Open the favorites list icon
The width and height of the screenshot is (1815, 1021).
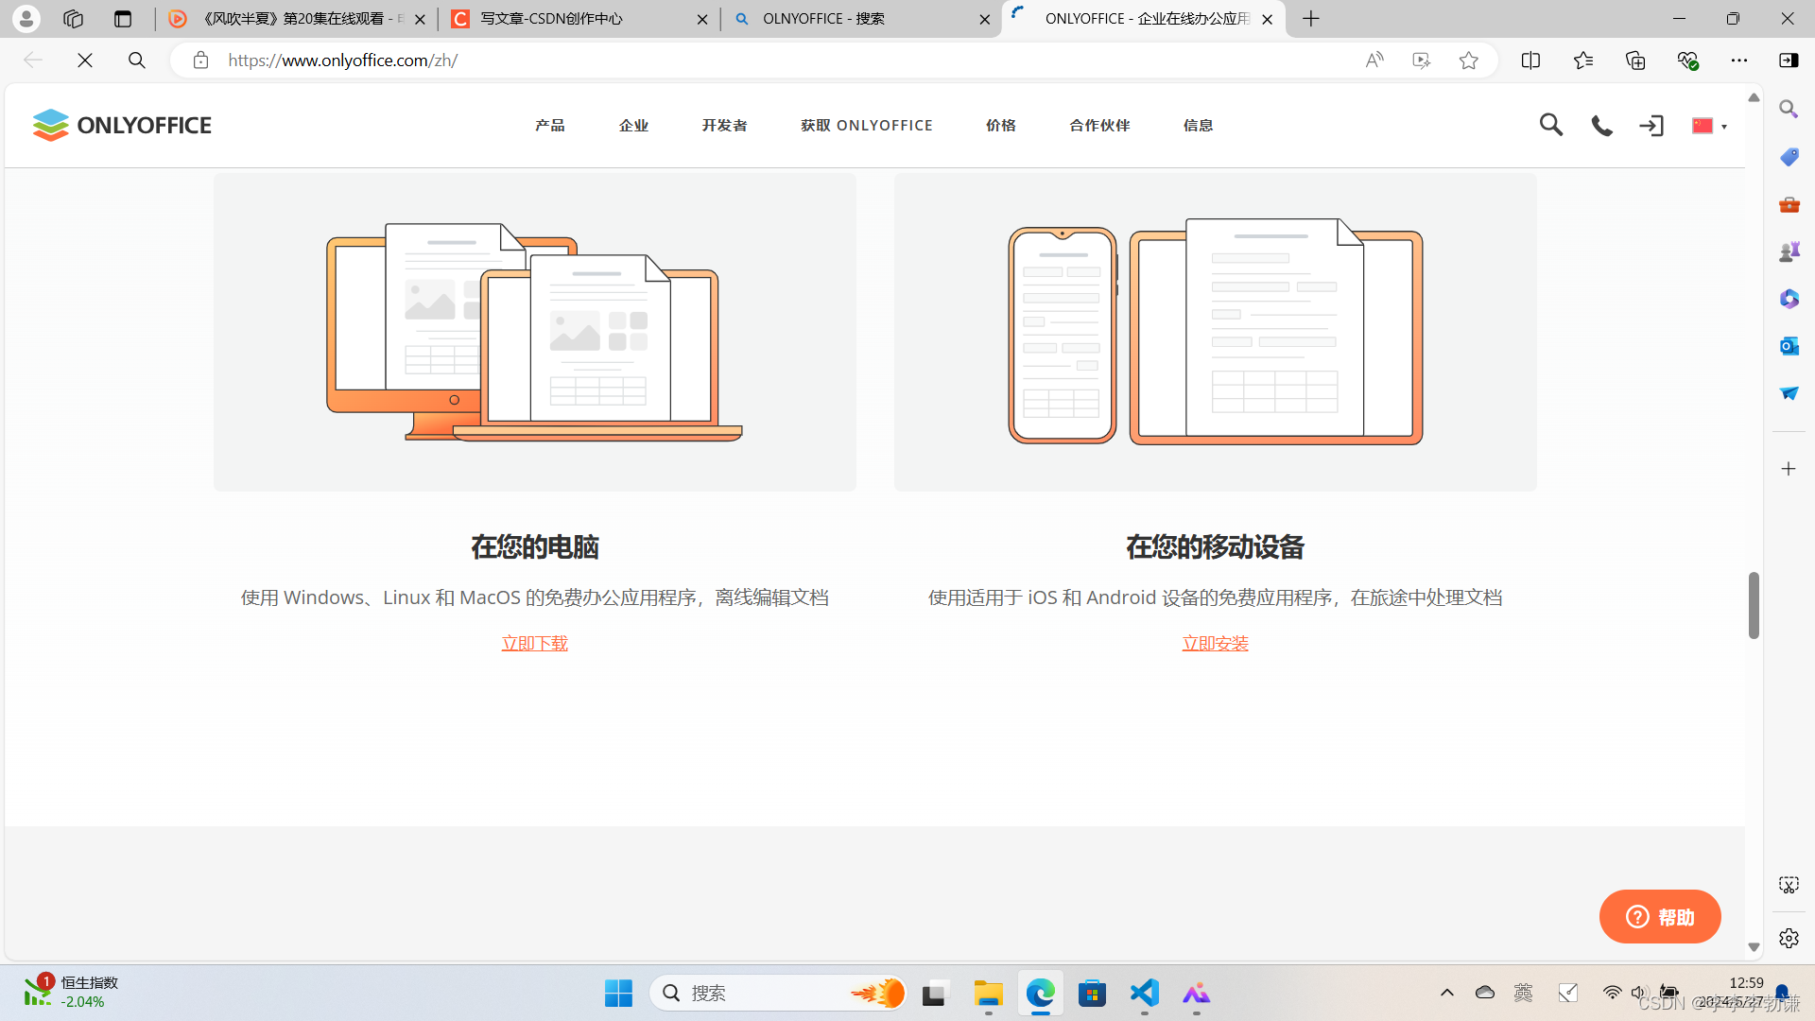point(1583,61)
